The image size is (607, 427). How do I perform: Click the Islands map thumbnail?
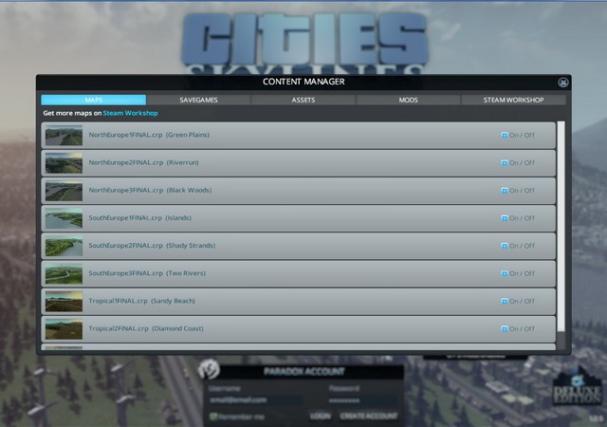tap(64, 218)
